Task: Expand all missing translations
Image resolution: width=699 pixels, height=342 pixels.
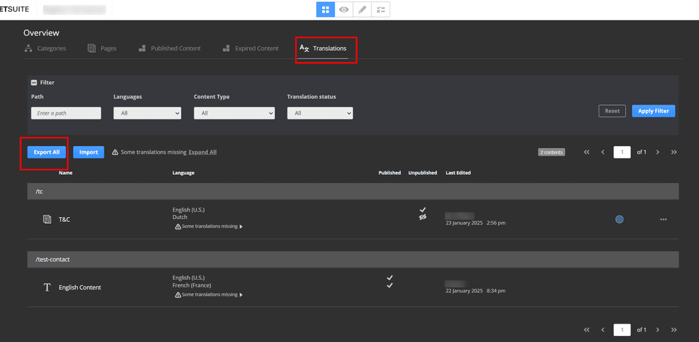Action: click(202, 152)
